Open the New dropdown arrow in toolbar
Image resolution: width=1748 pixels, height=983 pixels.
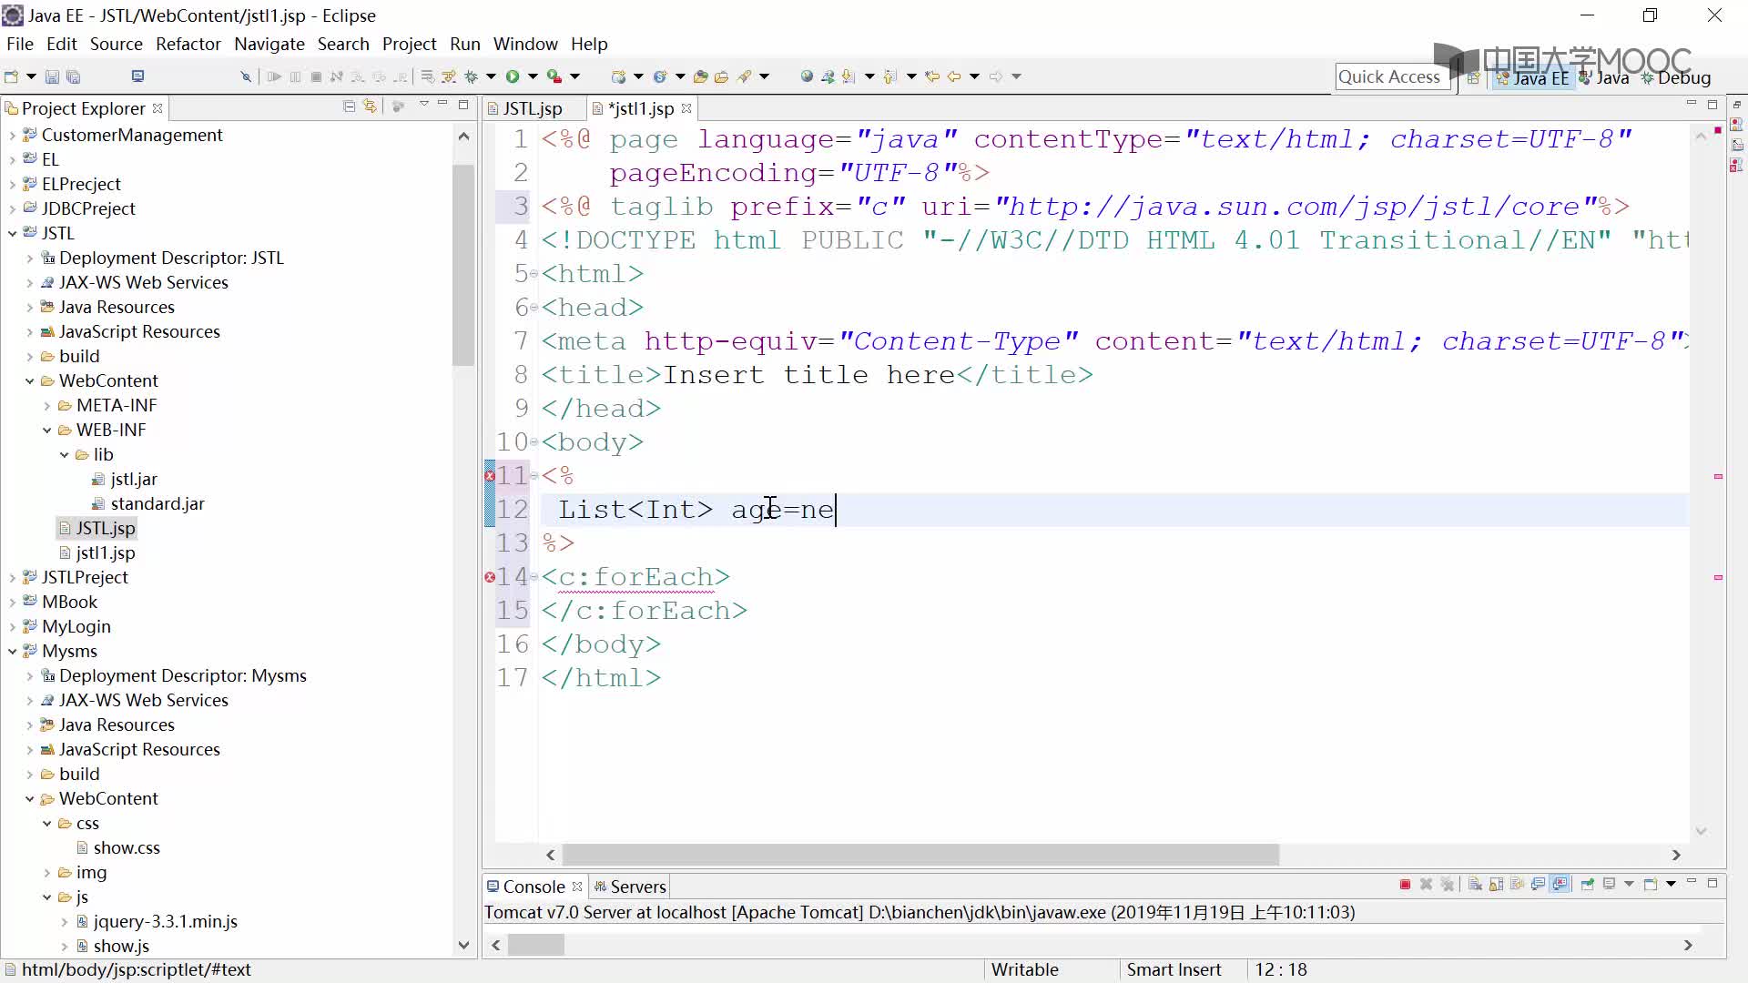pos(31,76)
